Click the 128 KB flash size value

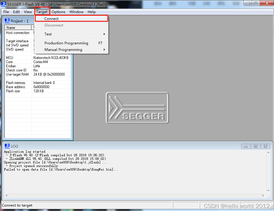click(38, 91)
